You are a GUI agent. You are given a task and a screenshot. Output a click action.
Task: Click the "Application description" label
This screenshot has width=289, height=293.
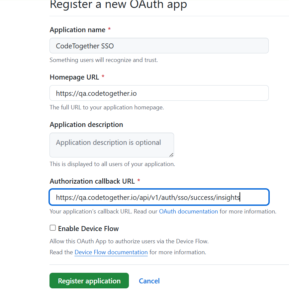[x=86, y=125]
